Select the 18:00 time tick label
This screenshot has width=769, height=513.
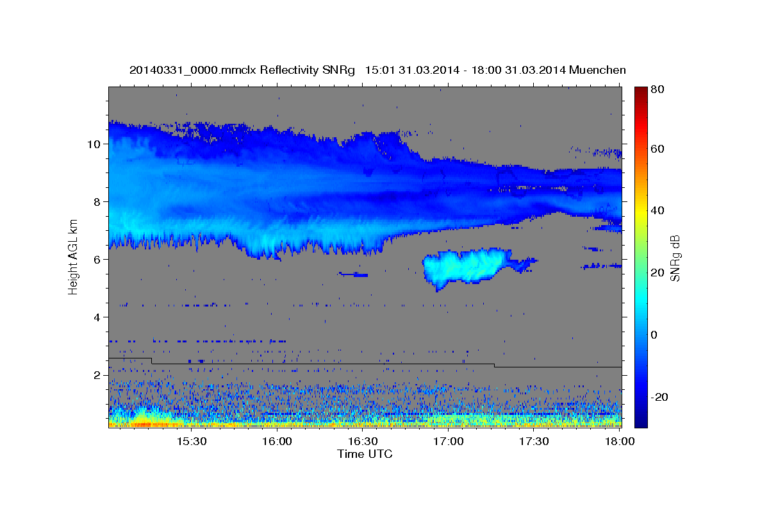[620, 442]
